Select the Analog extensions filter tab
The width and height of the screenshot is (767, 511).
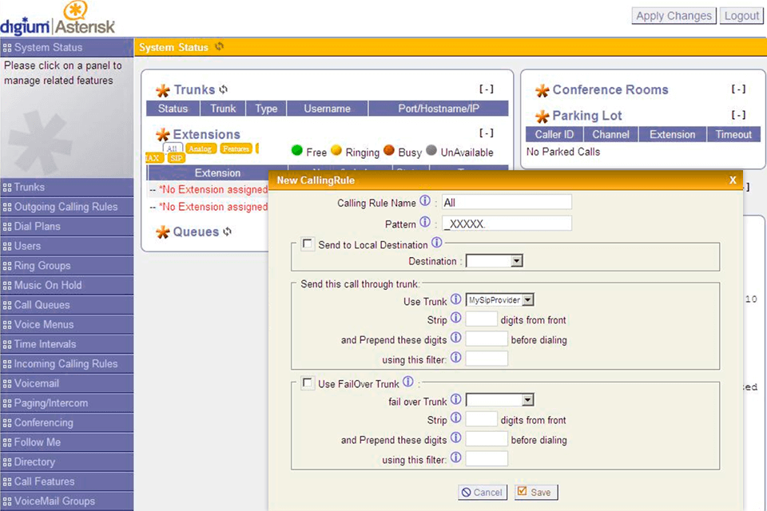click(x=201, y=149)
